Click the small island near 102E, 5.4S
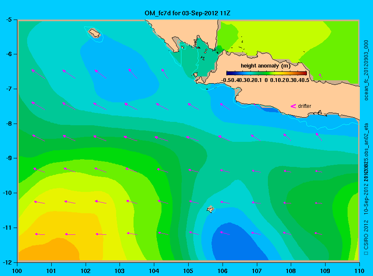Image resolution: width=373 pixels, height=276 pixels. coord(95,33)
